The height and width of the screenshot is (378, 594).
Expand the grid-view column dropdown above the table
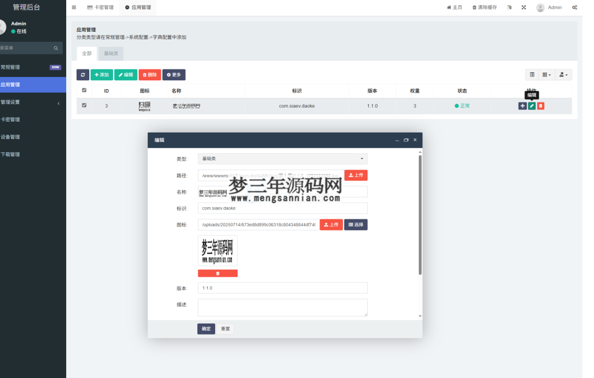tap(546, 75)
